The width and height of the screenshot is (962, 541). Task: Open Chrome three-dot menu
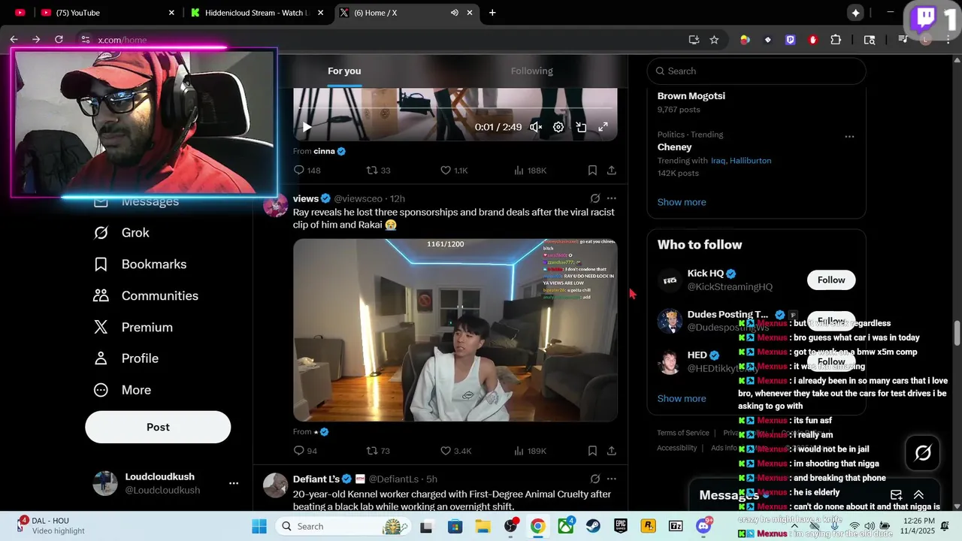(x=948, y=40)
